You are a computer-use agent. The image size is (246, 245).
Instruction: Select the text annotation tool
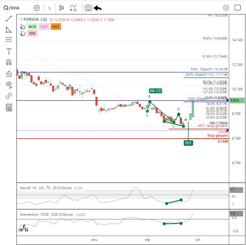[9, 51]
